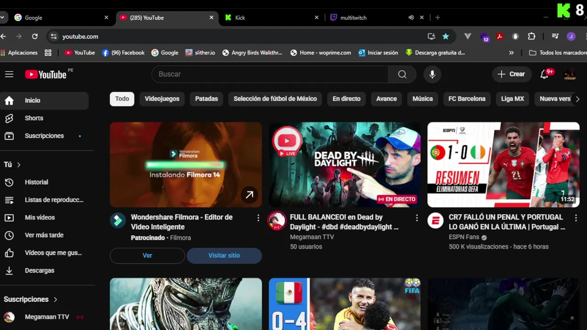Open the apps grid bookmark icon

(48, 53)
